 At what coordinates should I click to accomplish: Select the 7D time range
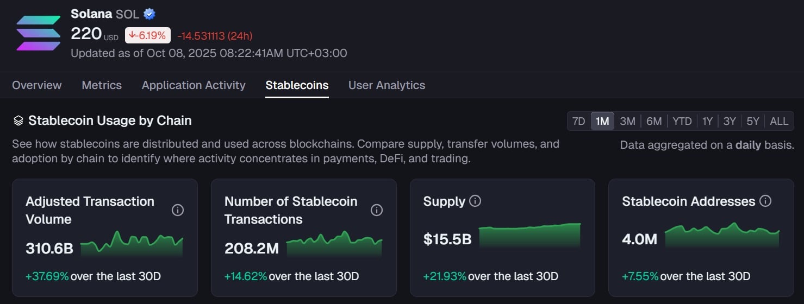pyautogui.click(x=579, y=121)
